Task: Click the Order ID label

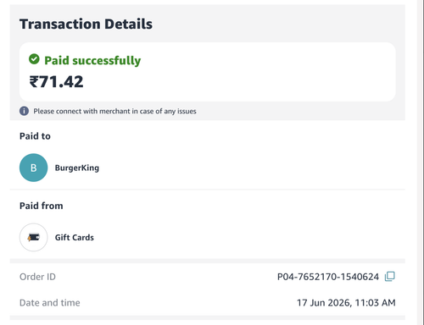Action: pyautogui.click(x=37, y=277)
